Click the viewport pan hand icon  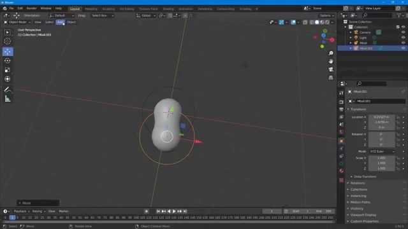click(331, 62)
